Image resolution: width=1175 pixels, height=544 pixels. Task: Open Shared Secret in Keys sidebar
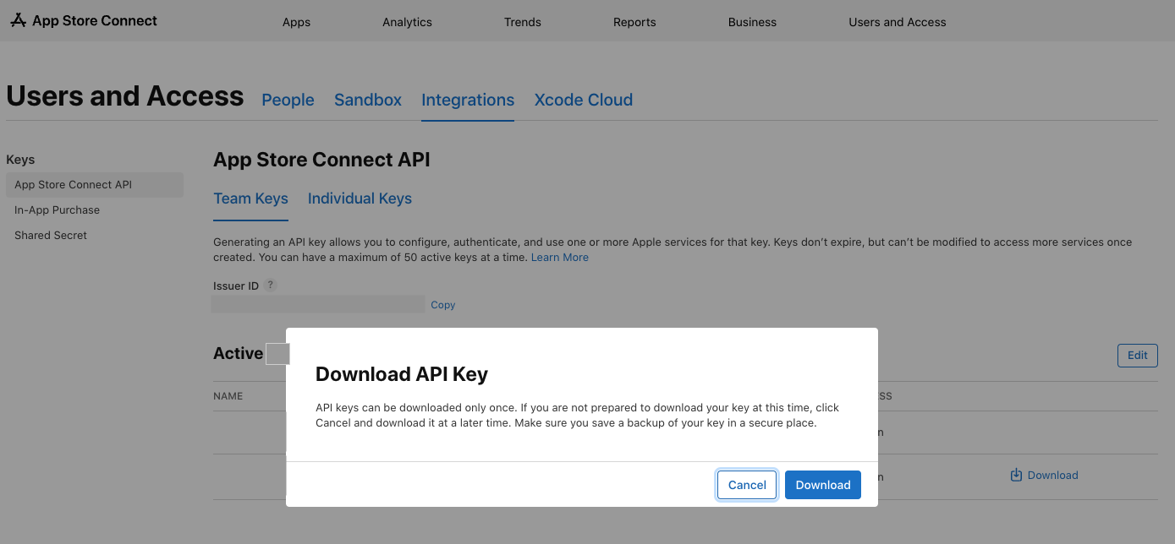(51, 236)
